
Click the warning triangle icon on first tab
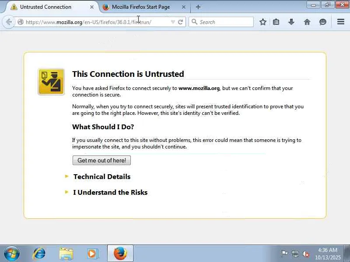[x=14, y=7]
